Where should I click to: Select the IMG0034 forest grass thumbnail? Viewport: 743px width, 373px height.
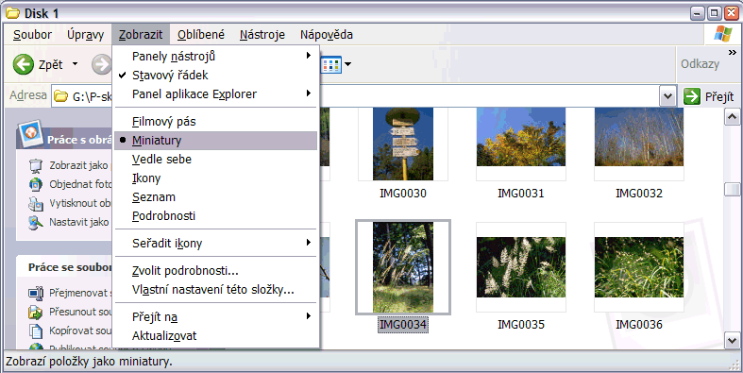(x=403, y=267)
